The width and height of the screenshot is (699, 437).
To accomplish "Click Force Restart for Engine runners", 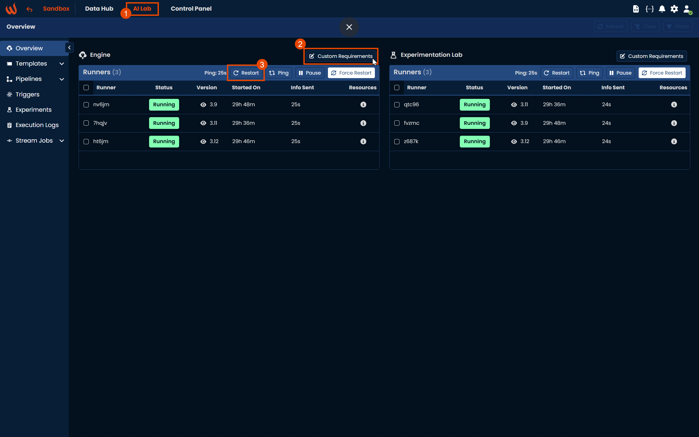I will [x=351, y=73].
